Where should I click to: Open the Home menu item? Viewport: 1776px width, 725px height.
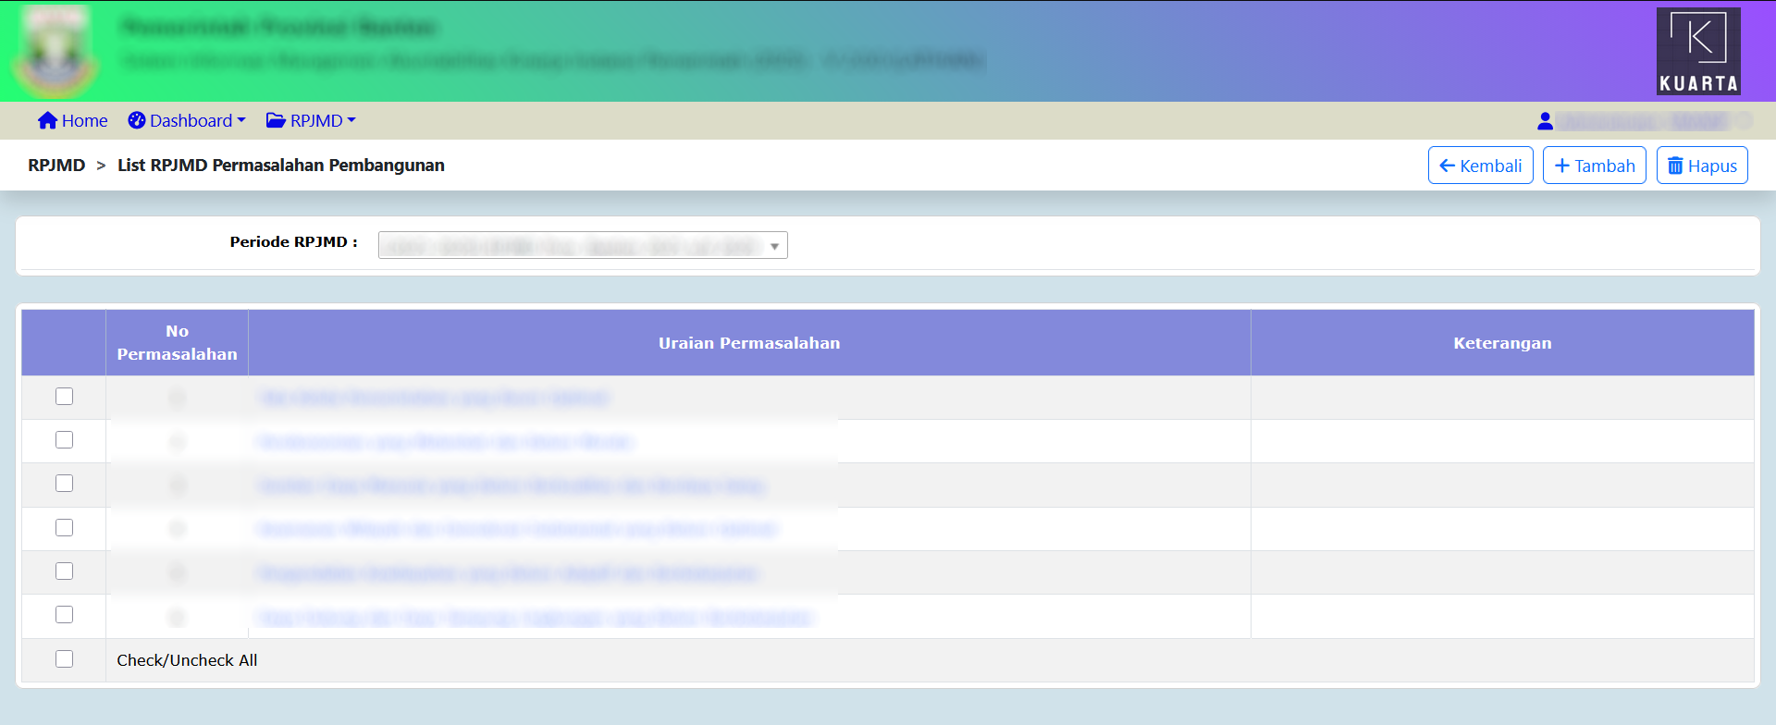click(x=84, y=121)
